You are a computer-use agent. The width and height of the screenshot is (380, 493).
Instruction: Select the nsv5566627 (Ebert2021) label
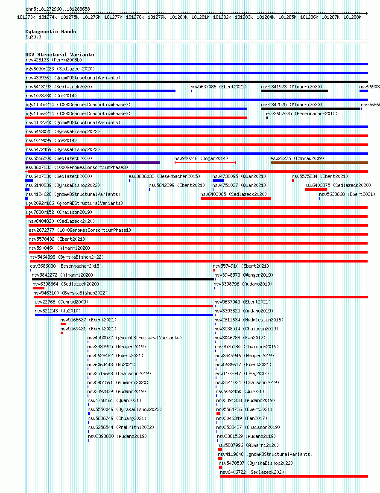(x=88, y=320)
